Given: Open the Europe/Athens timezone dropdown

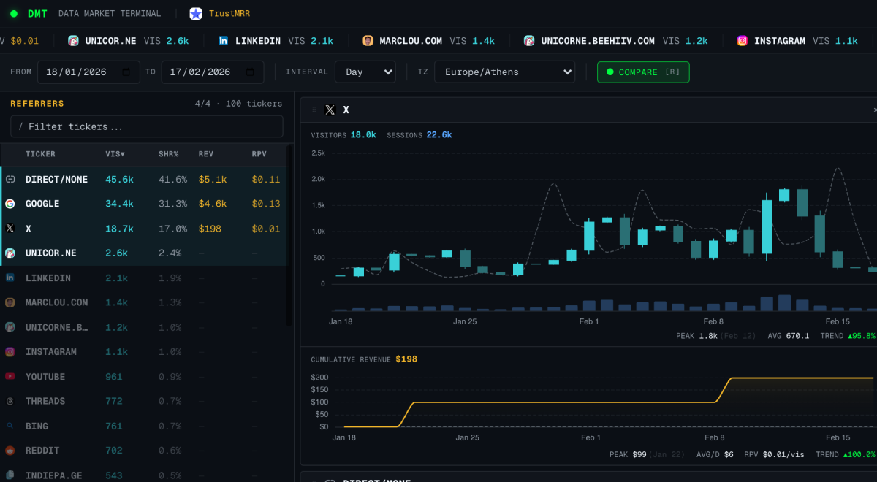Looking at the screenshot, I should click(x=504, y=72).
